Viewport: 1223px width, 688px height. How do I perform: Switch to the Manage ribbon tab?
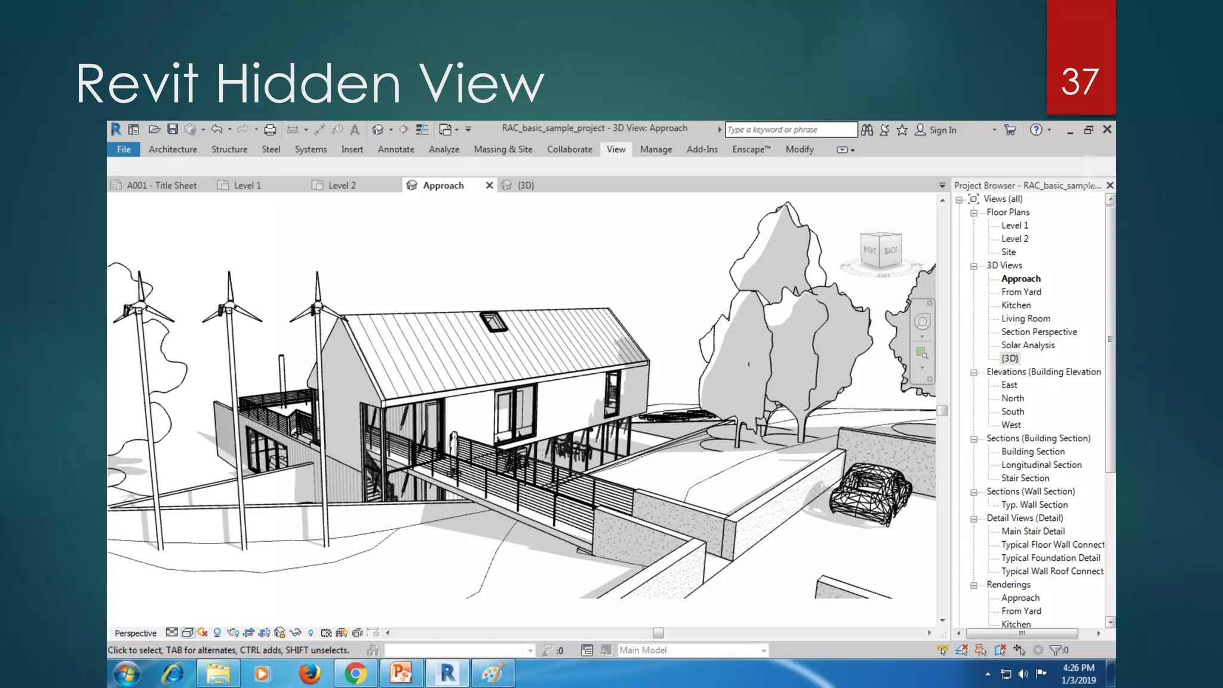click(656, 149)
